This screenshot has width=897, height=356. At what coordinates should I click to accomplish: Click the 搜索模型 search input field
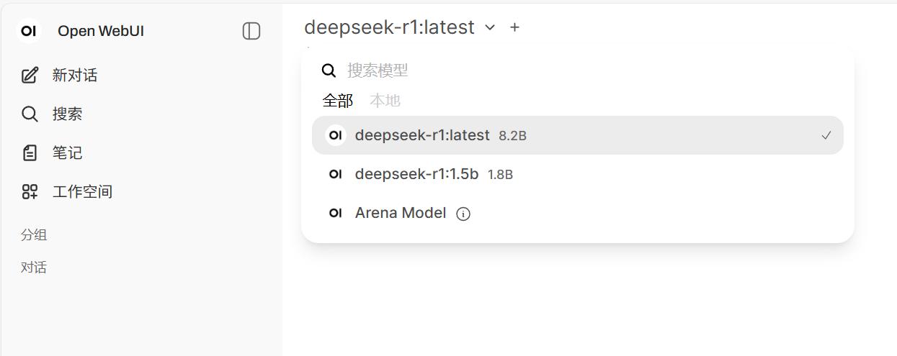pos(576,70)
